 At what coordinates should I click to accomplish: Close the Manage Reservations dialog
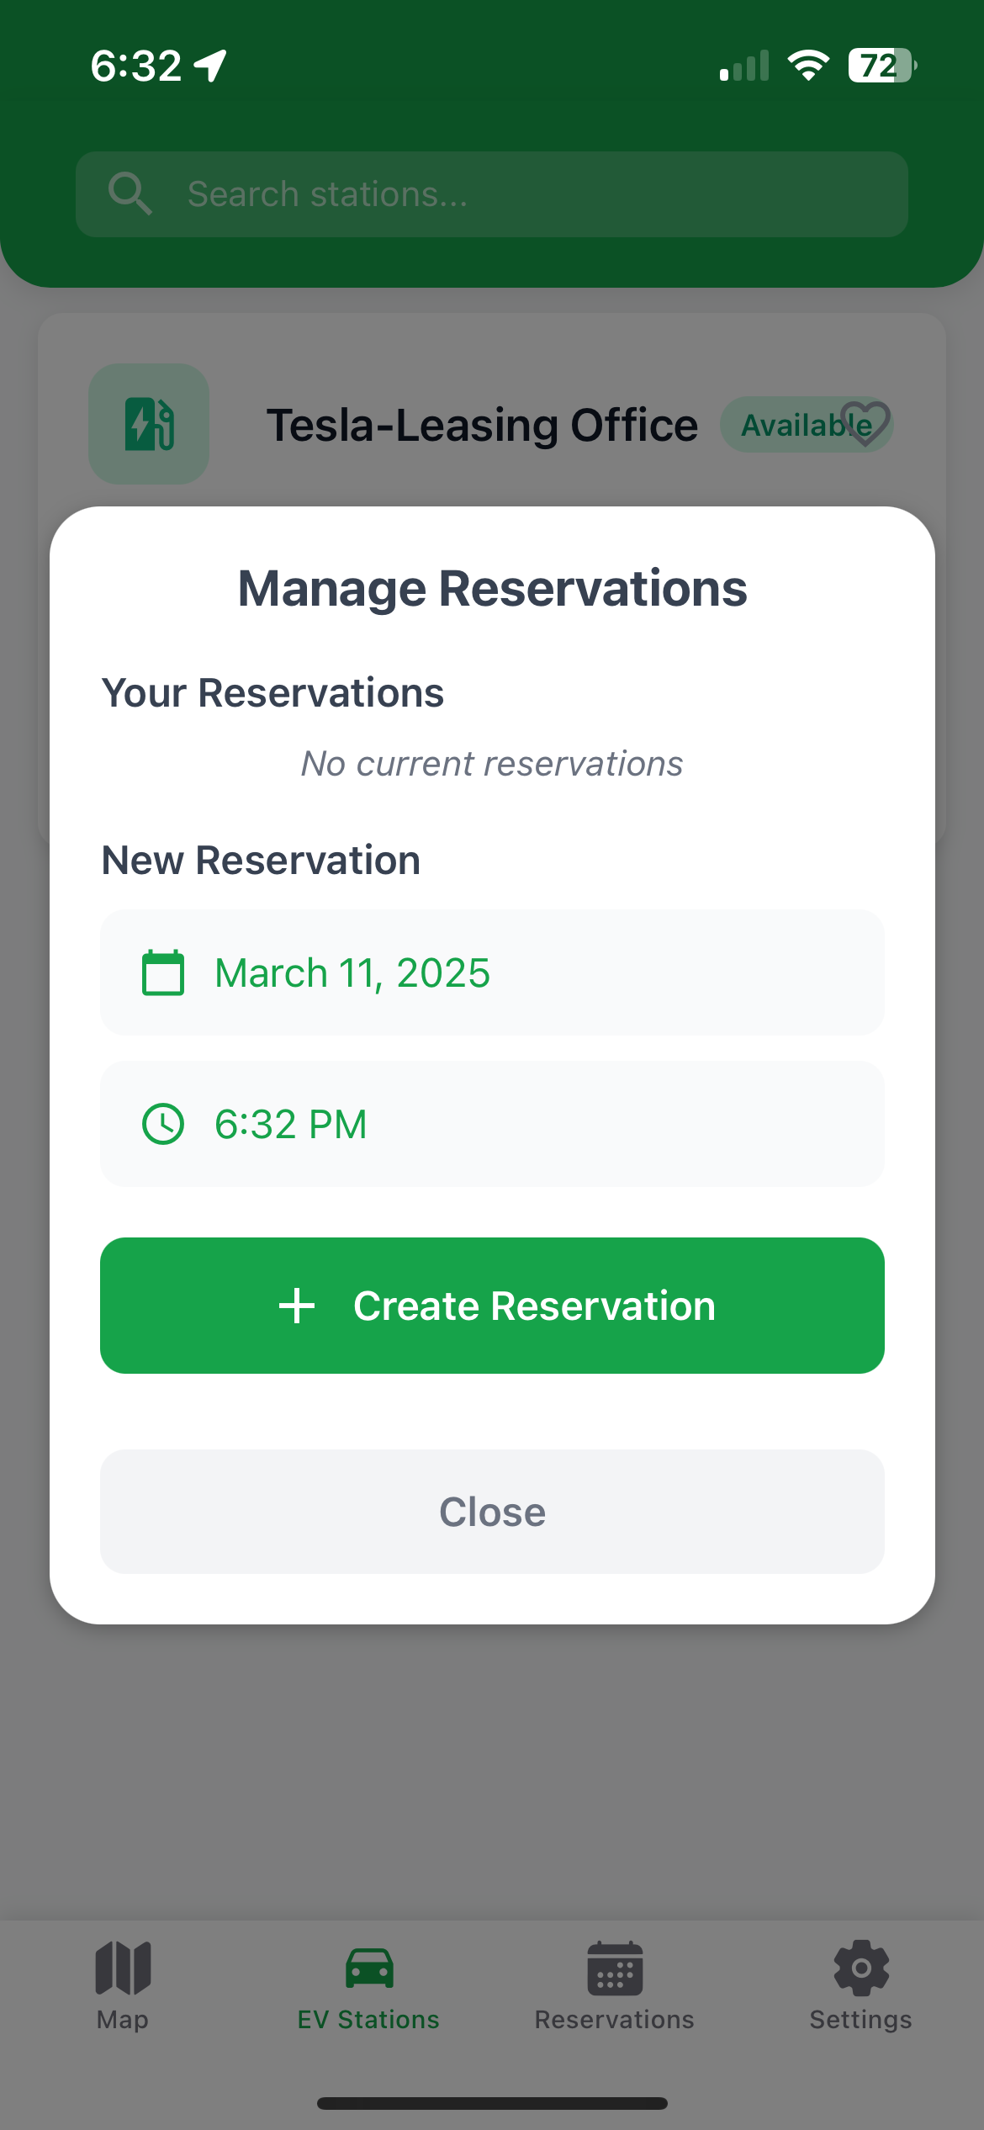click(492, 1512)
